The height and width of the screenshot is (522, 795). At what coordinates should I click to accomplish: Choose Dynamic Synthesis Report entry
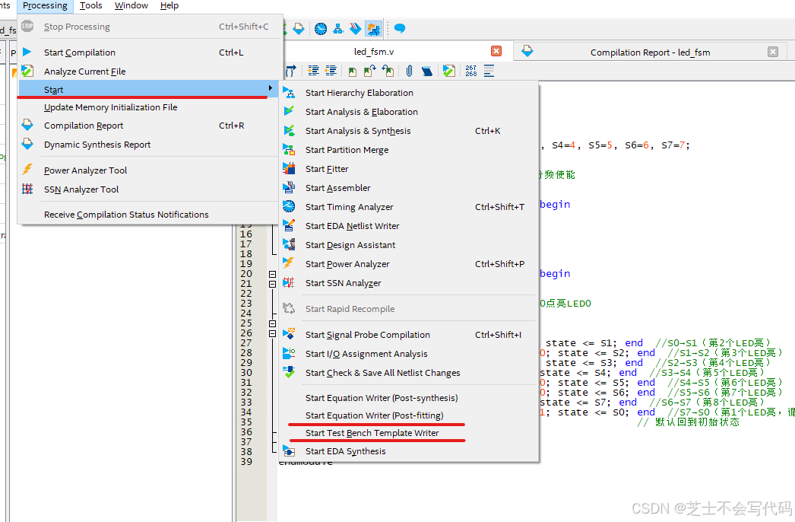coord(150,145)
